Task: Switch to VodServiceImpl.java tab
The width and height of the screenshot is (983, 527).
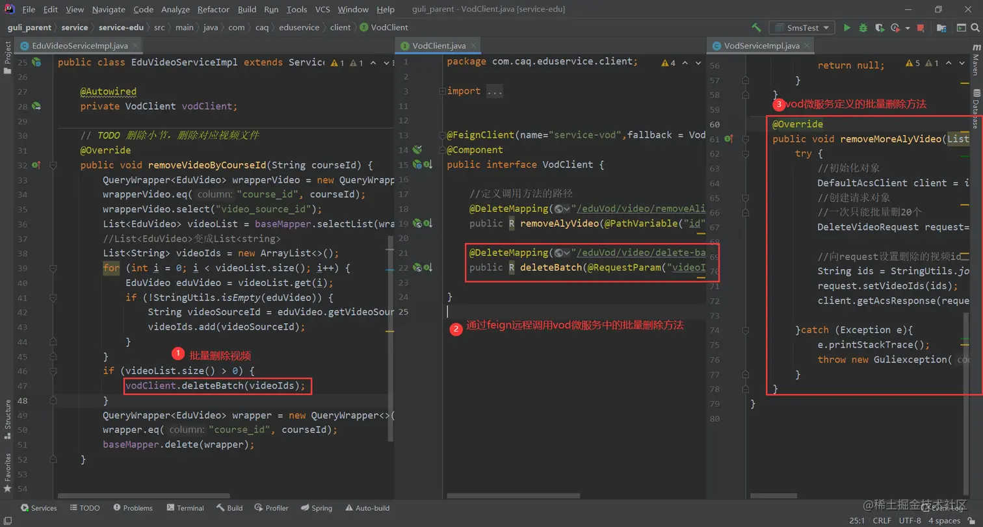Action: [761, 46]
